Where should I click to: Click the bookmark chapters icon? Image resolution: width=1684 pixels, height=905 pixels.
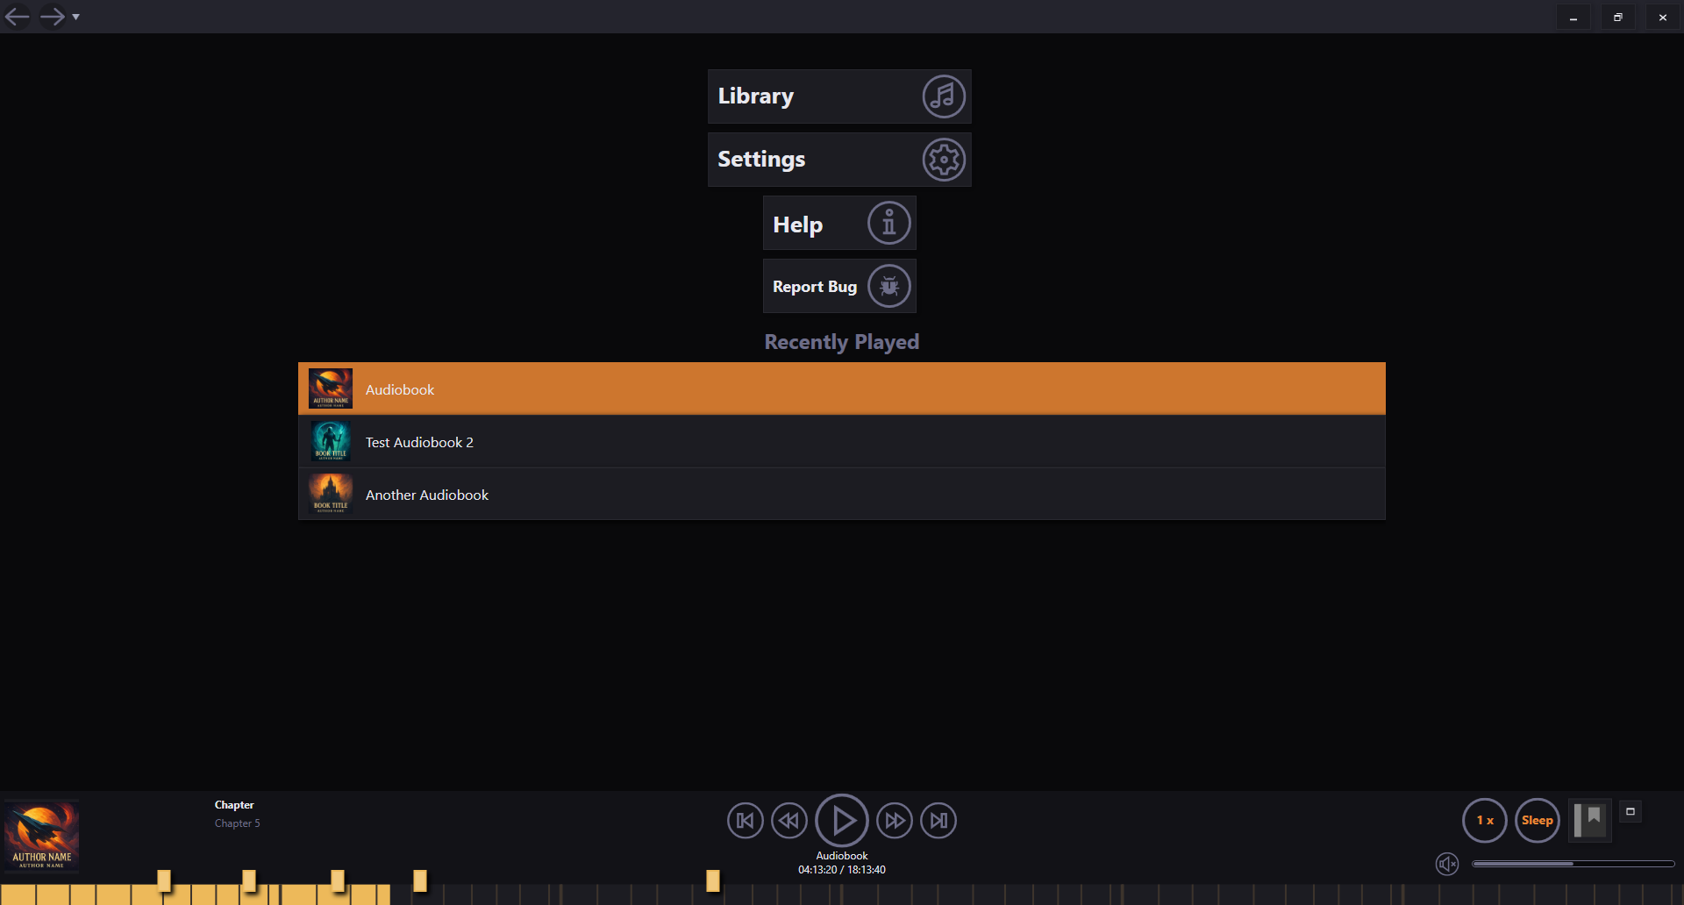[1589, 820]
